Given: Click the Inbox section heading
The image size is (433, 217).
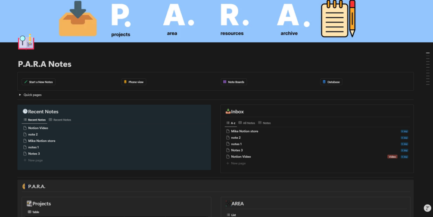Looking at the screenshot, I should (237, 112).
